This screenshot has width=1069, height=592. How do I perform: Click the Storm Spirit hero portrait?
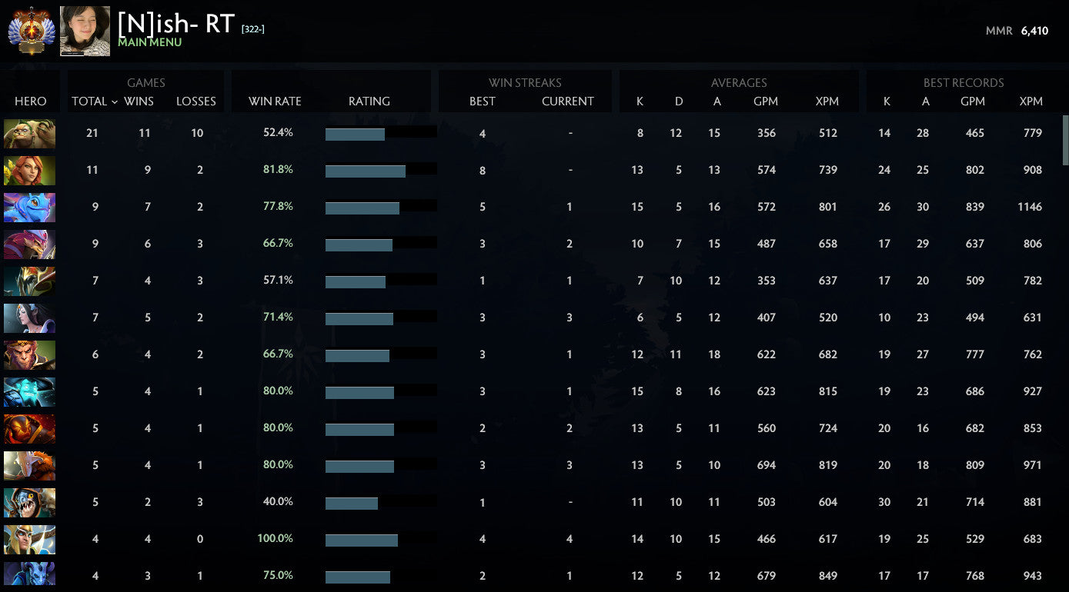point(29,392)
